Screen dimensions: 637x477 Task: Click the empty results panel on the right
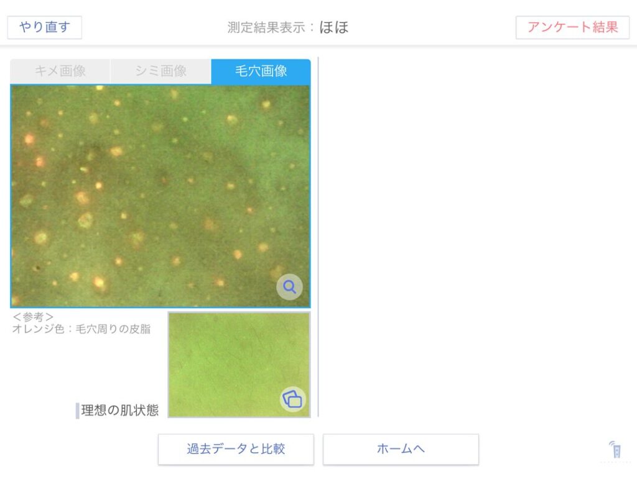pos(476,237)
